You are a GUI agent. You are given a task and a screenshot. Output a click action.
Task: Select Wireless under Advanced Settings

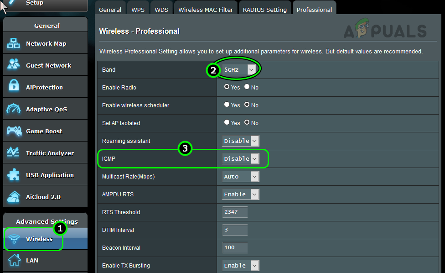coord(39,239)
